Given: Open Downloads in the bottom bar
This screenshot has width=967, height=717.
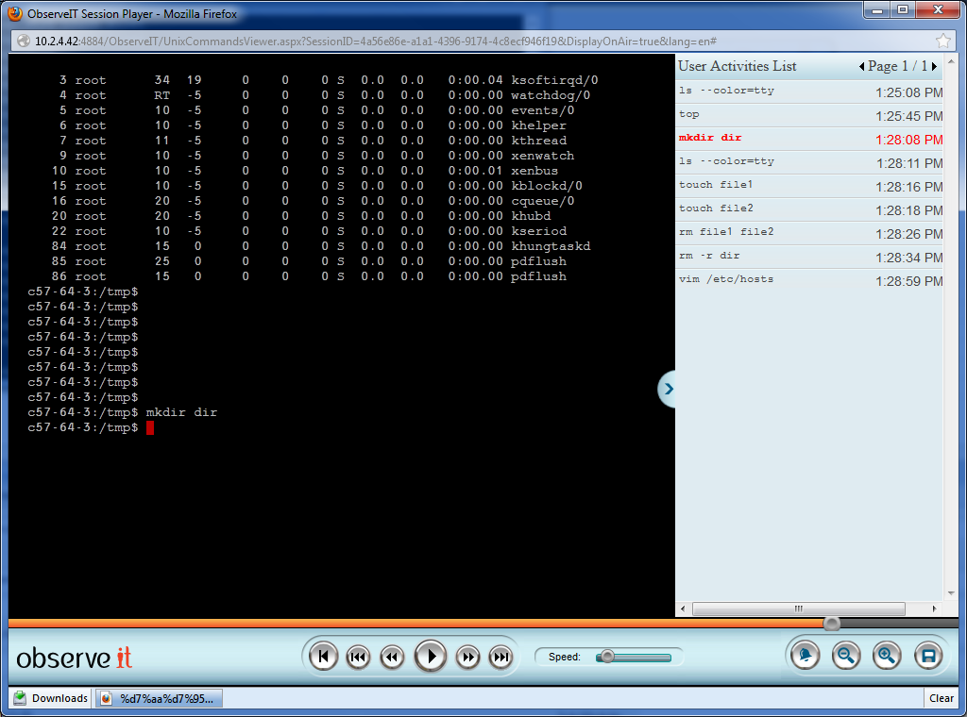Looking at the screenshot, I should coord(50,698).
